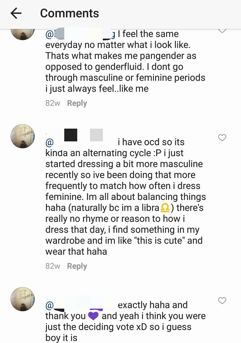This screenshot has width=241, height=343.
Task: Tap the yellow Libra emoji in the comment
Action: pyautogui.click(x=165, y=208)
